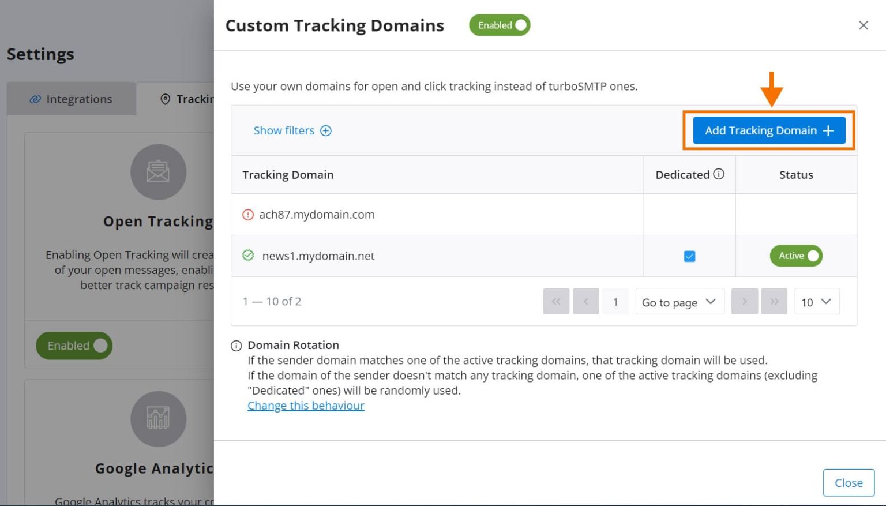Click the Close button at the bottom
This screenshot has height=506, width=886.
(848, 482)
